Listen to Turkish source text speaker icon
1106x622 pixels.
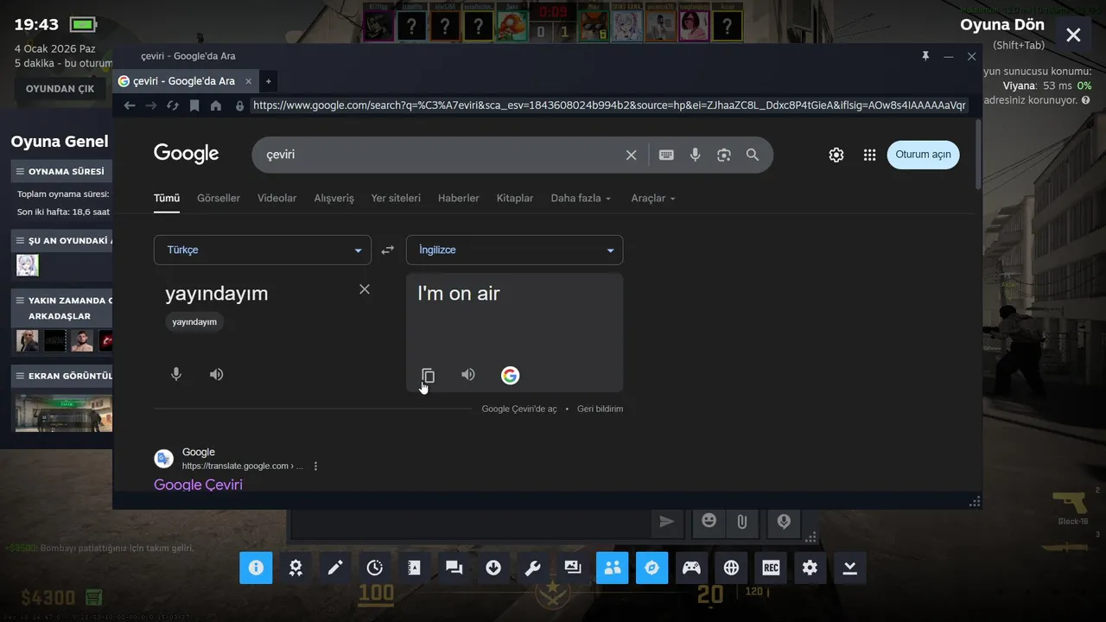tap(217, 374)
